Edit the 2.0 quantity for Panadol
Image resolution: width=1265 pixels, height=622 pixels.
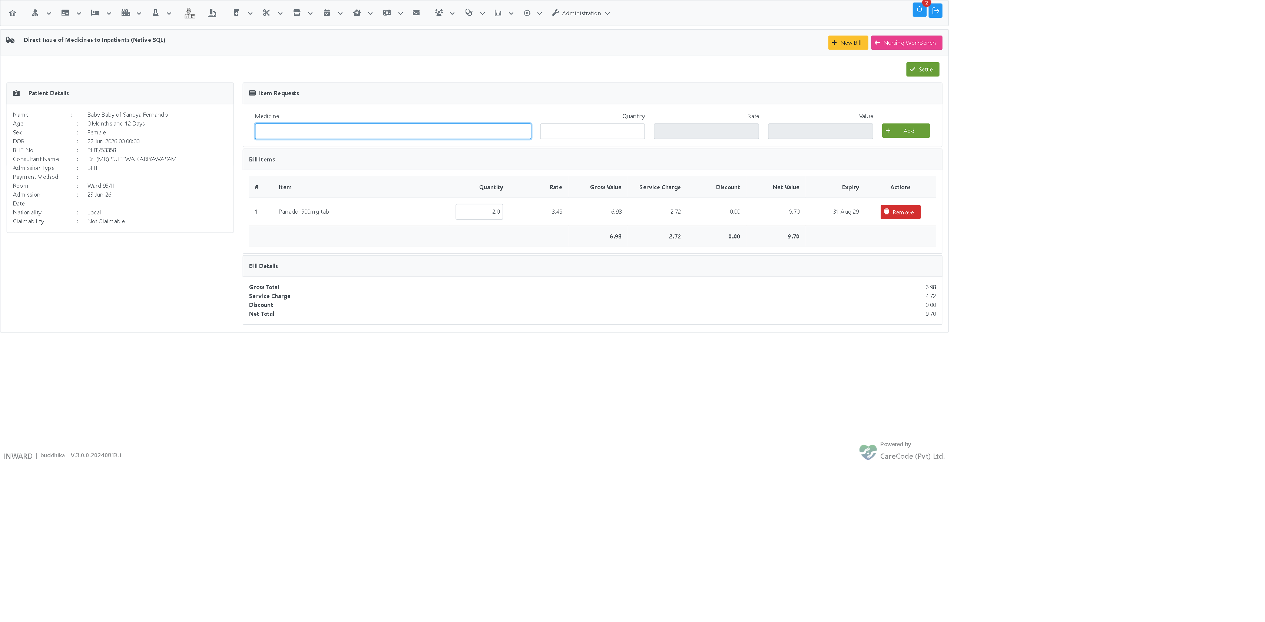479,212
